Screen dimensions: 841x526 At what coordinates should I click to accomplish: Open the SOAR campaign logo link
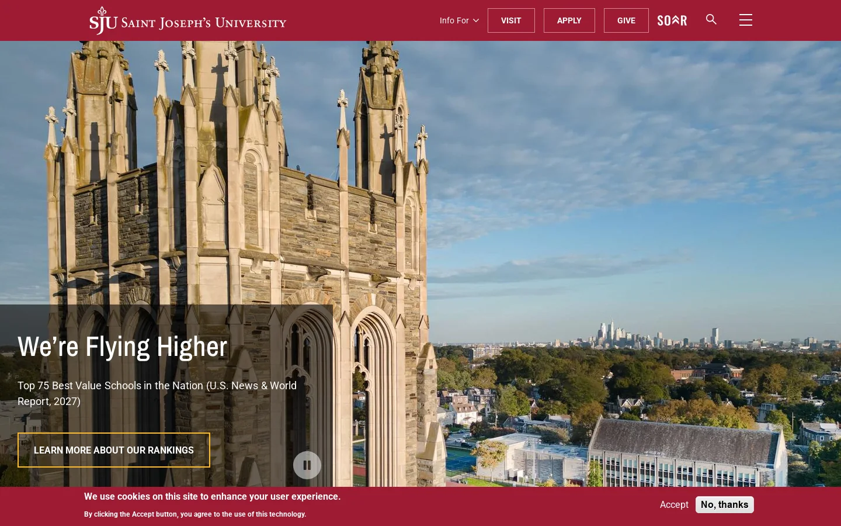[672, 20]
